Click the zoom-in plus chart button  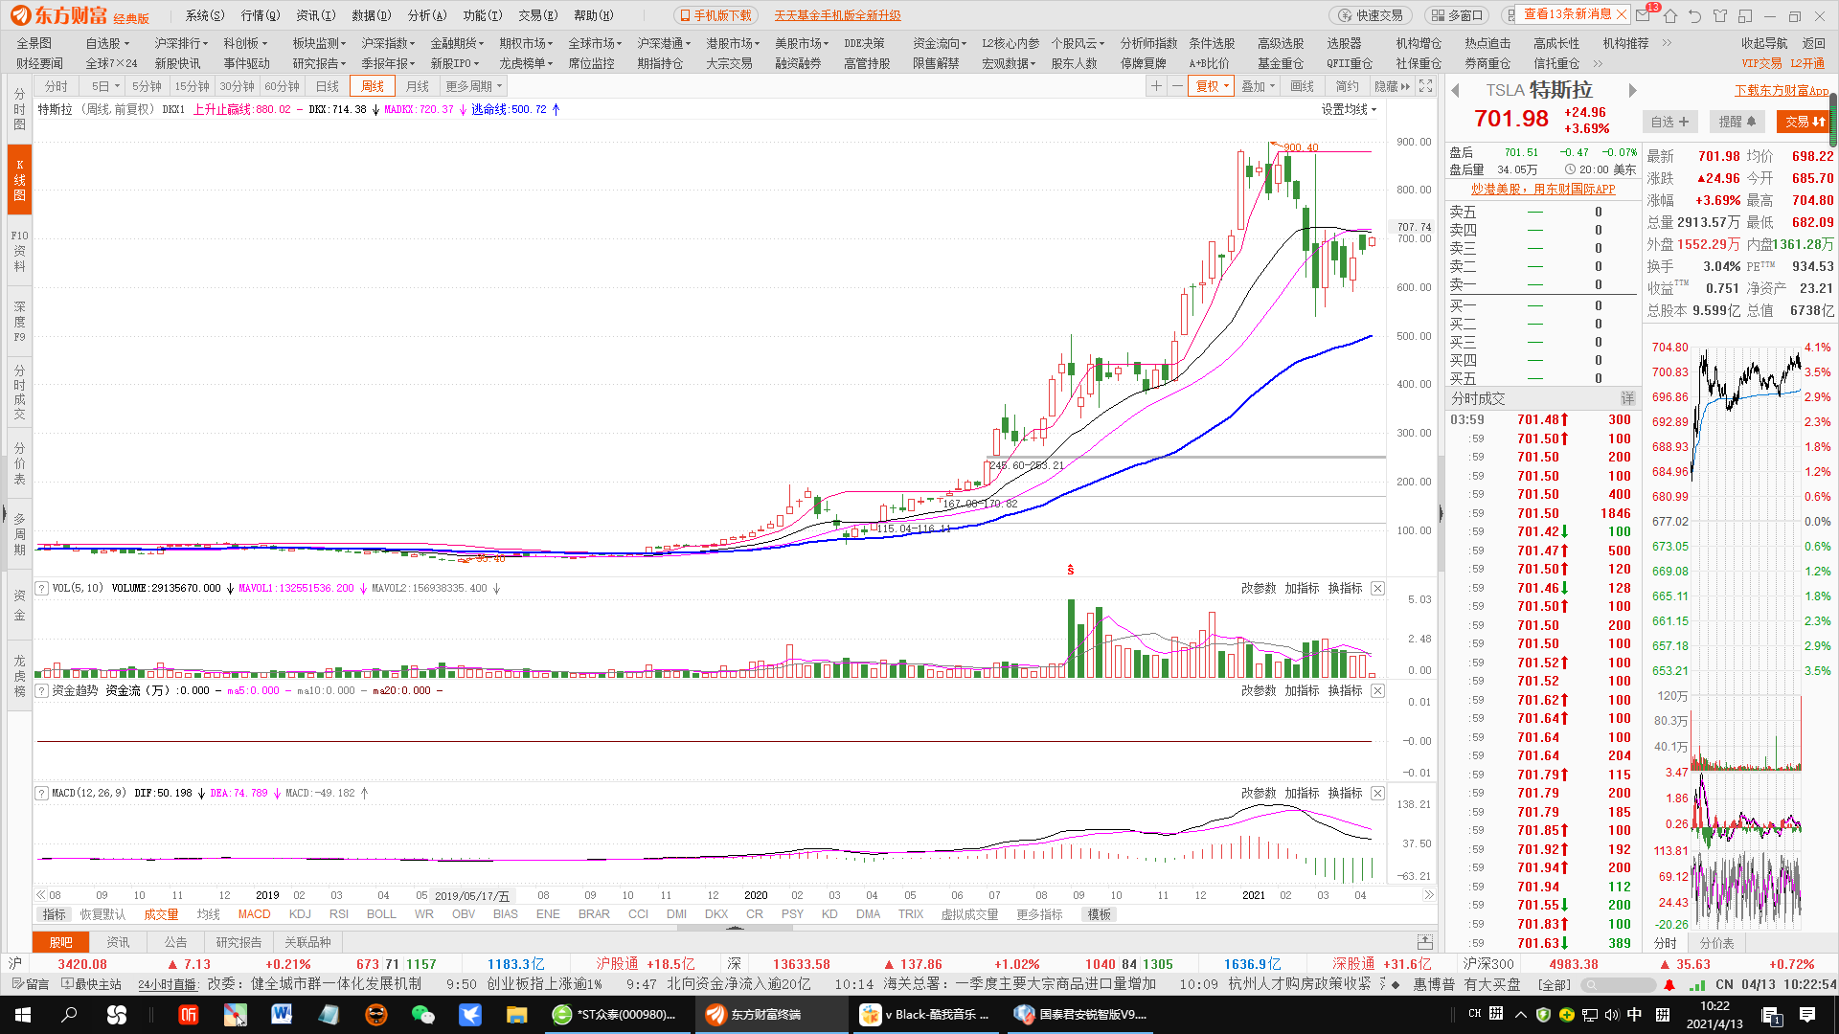tap(1156, 86)
